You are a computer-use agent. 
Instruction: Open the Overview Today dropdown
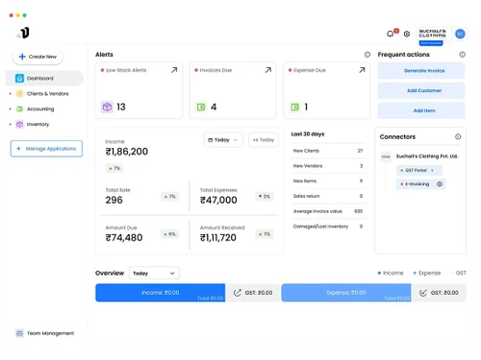click(x=154, y=273)
